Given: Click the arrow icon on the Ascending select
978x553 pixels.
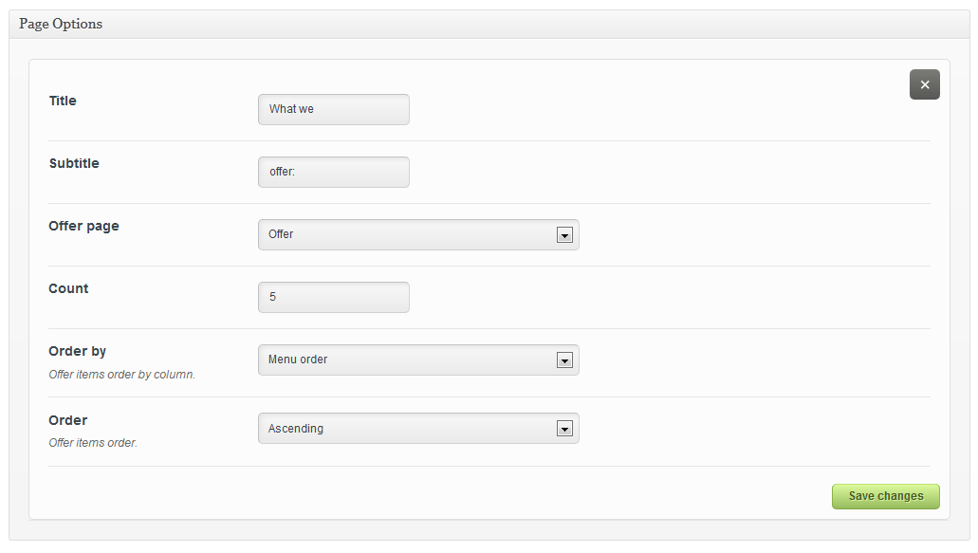Looking at the screenshot, I should (x=564, y=429).
